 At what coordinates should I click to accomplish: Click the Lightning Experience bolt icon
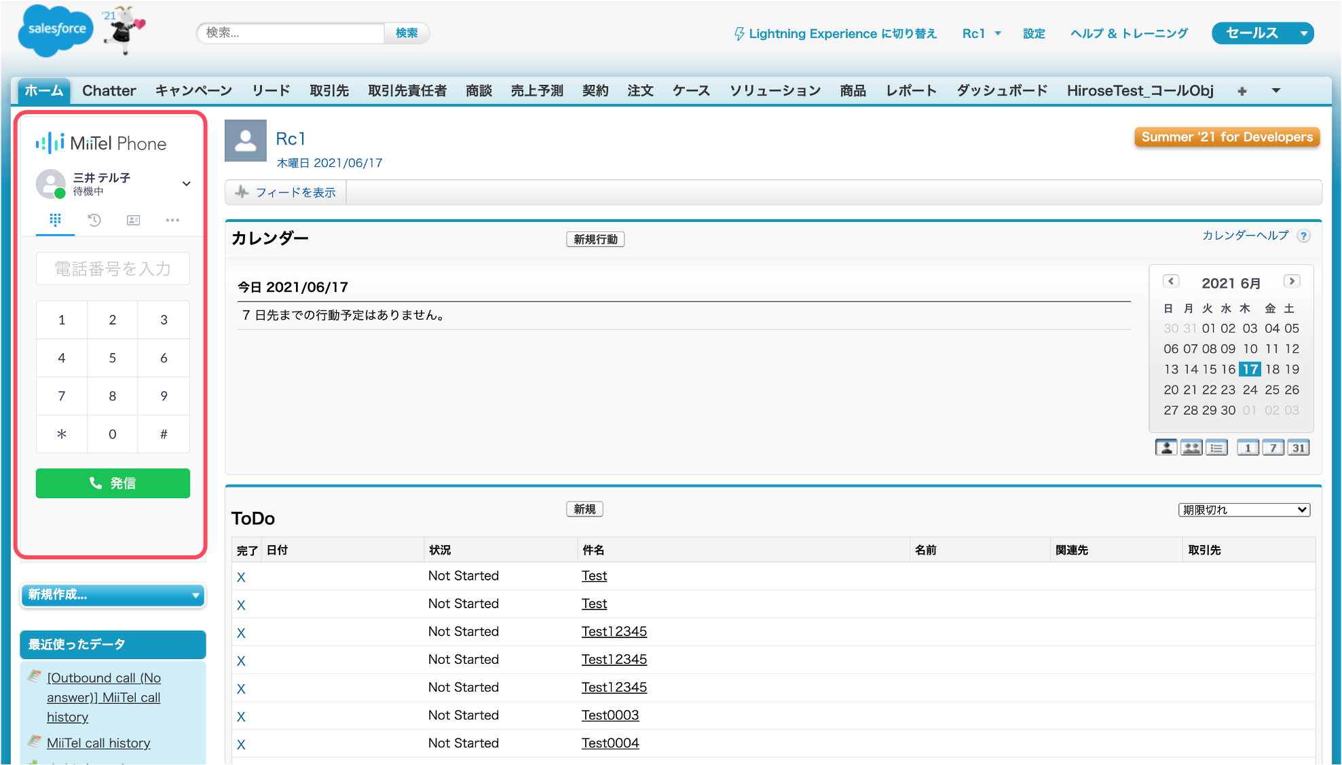pos(739,34)
